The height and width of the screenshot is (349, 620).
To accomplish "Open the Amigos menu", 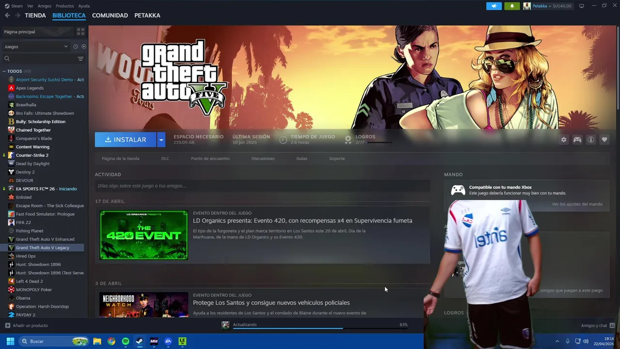I will coord(45,6).
